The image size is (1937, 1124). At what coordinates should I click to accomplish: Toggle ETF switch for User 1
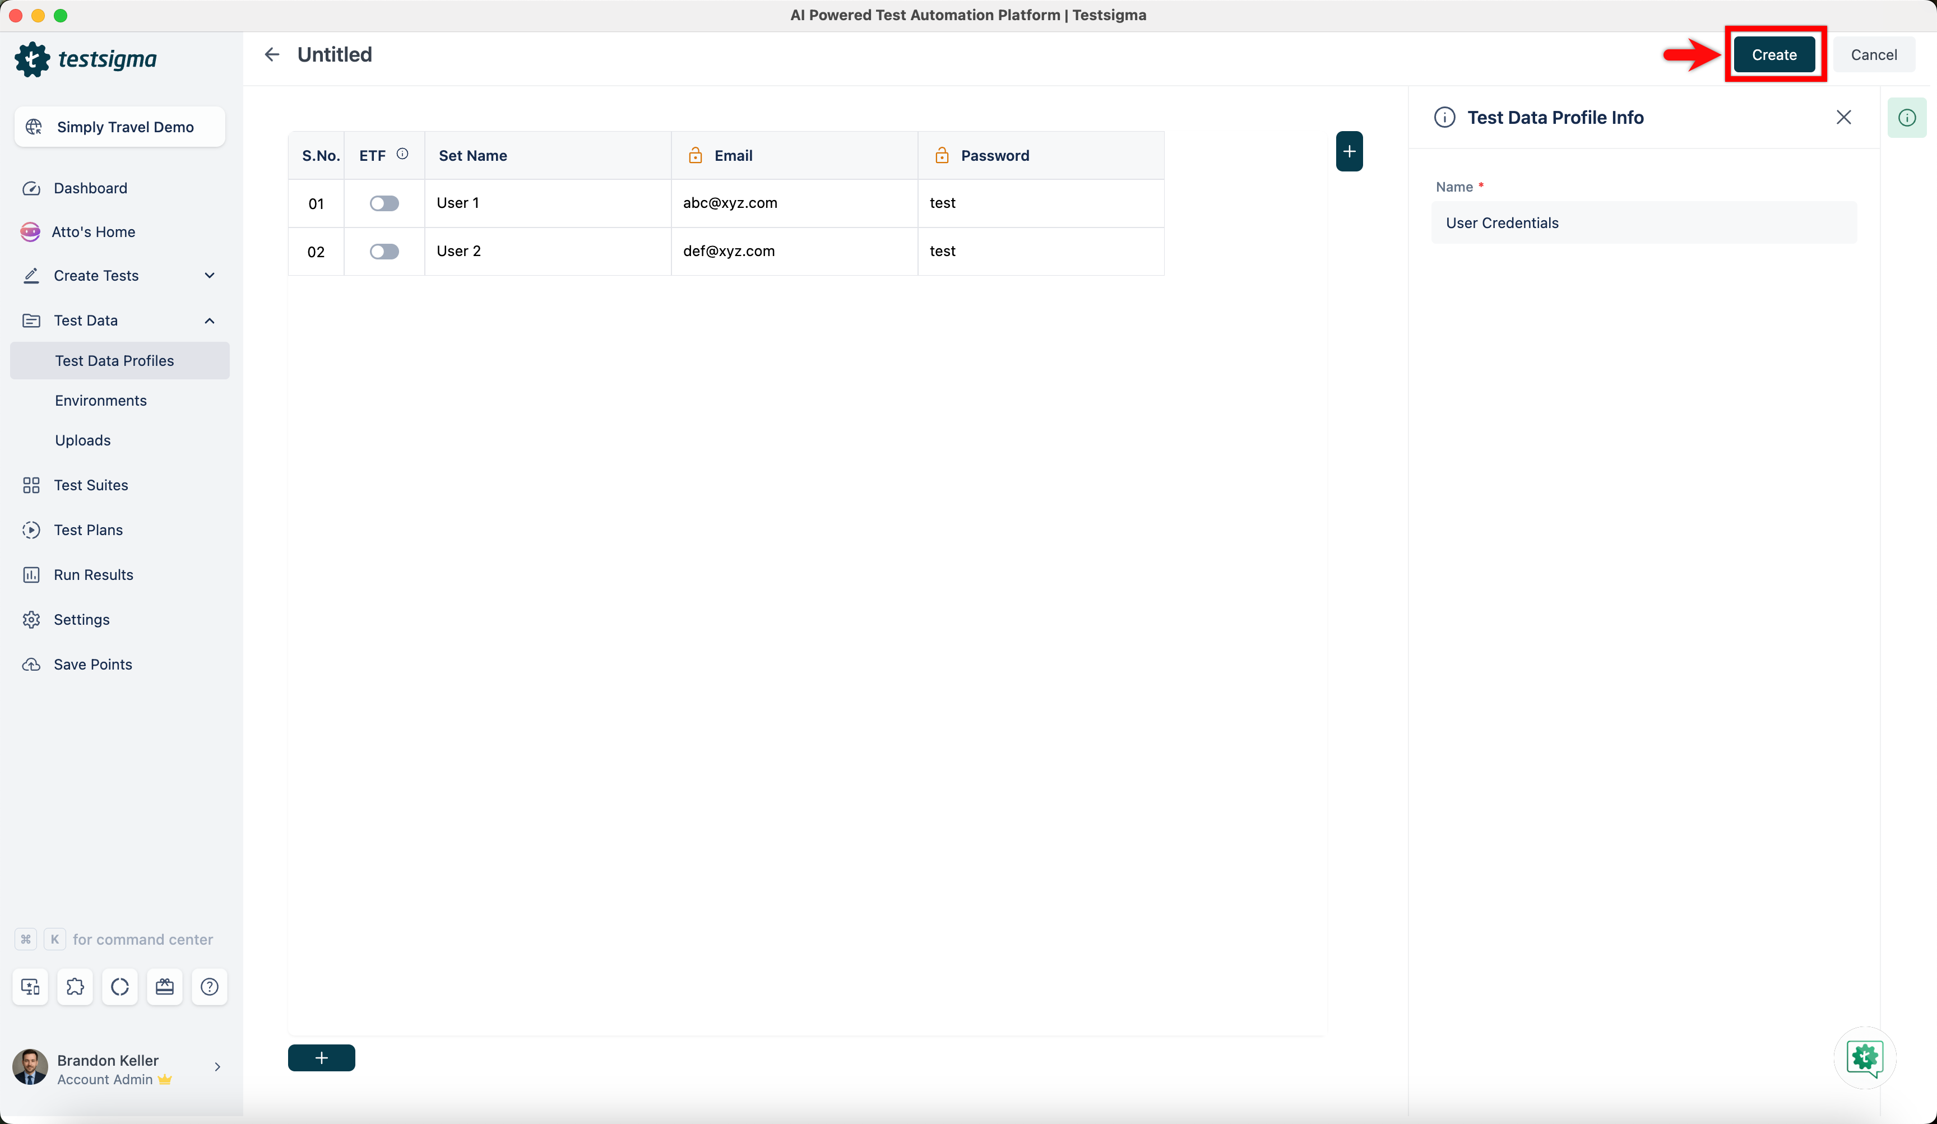383,203
